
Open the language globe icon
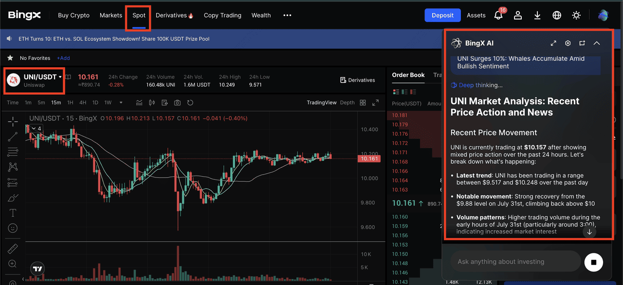pyautogui.click(x=557, y=15)
